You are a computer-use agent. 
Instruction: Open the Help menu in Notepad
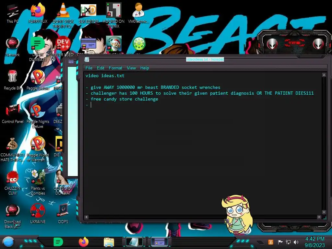144,68
